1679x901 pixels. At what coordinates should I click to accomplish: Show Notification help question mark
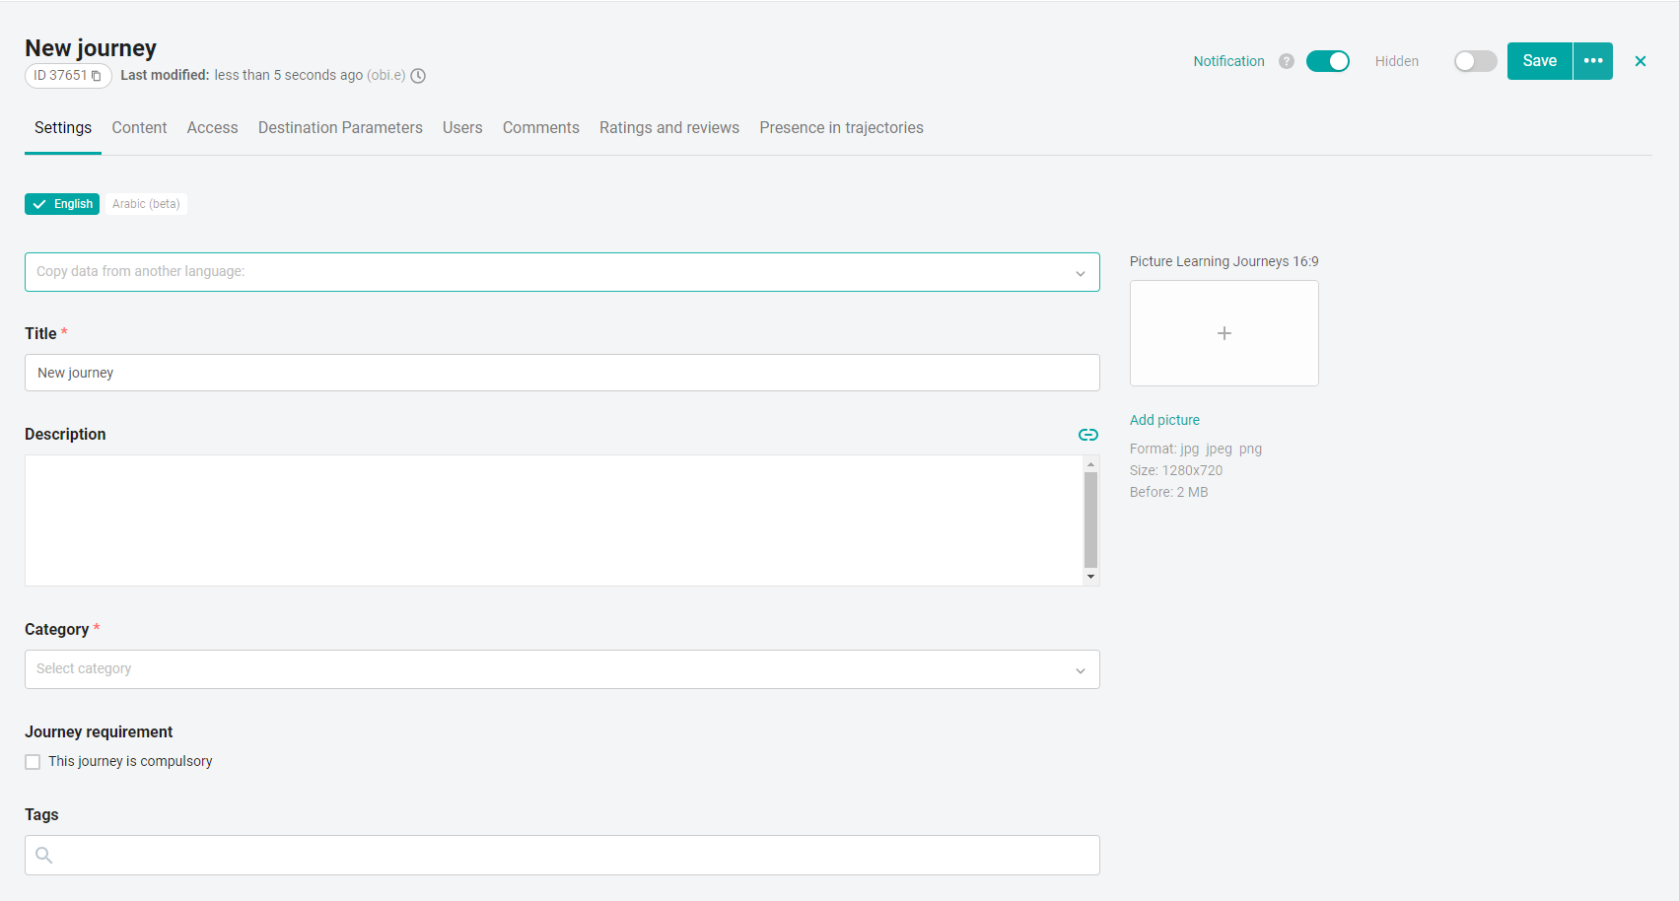tap(1287, 61)
